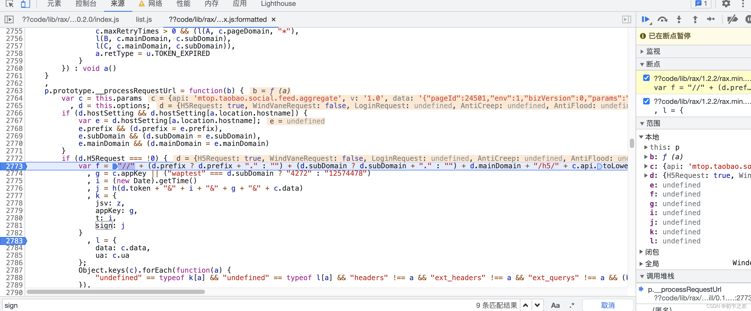This screenshot has width=751, height=311.
Task: Click the deactivate breakpoints icon
Action: [732, 19]
